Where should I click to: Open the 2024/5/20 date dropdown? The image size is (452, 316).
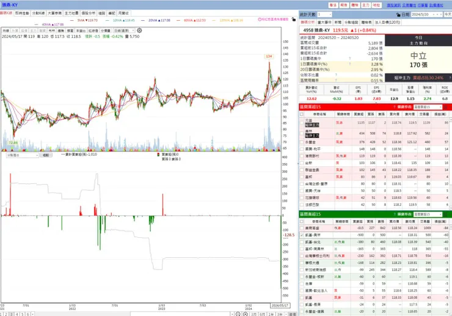click(x=426, y=15)
